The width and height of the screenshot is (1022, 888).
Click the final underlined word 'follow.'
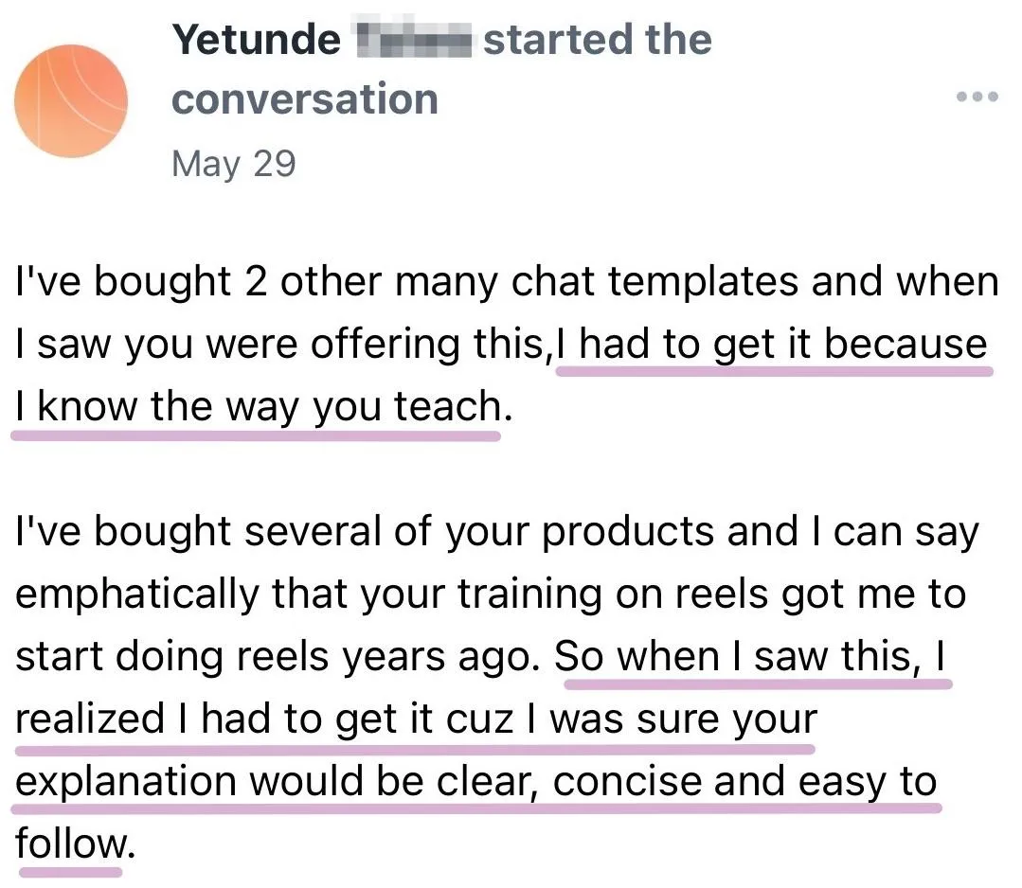(x=75, y=844)
